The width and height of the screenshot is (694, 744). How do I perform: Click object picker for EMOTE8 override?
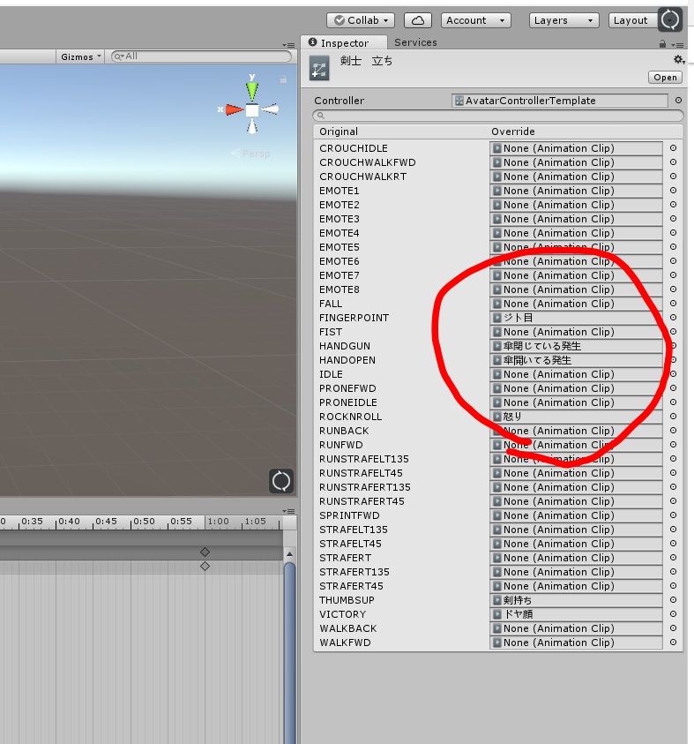pyautogui.click(x=673, y=289)
